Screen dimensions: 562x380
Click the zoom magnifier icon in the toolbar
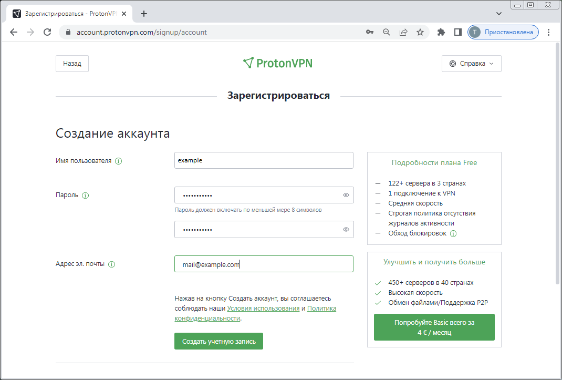click(x=386, y=32)
